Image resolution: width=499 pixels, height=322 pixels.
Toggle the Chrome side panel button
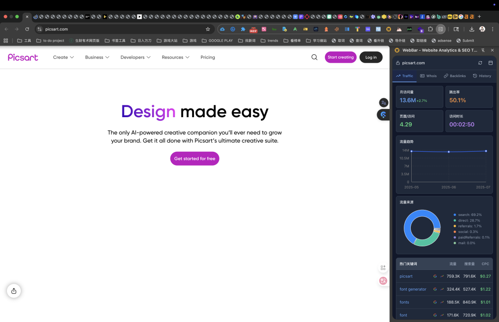point(440,29)
